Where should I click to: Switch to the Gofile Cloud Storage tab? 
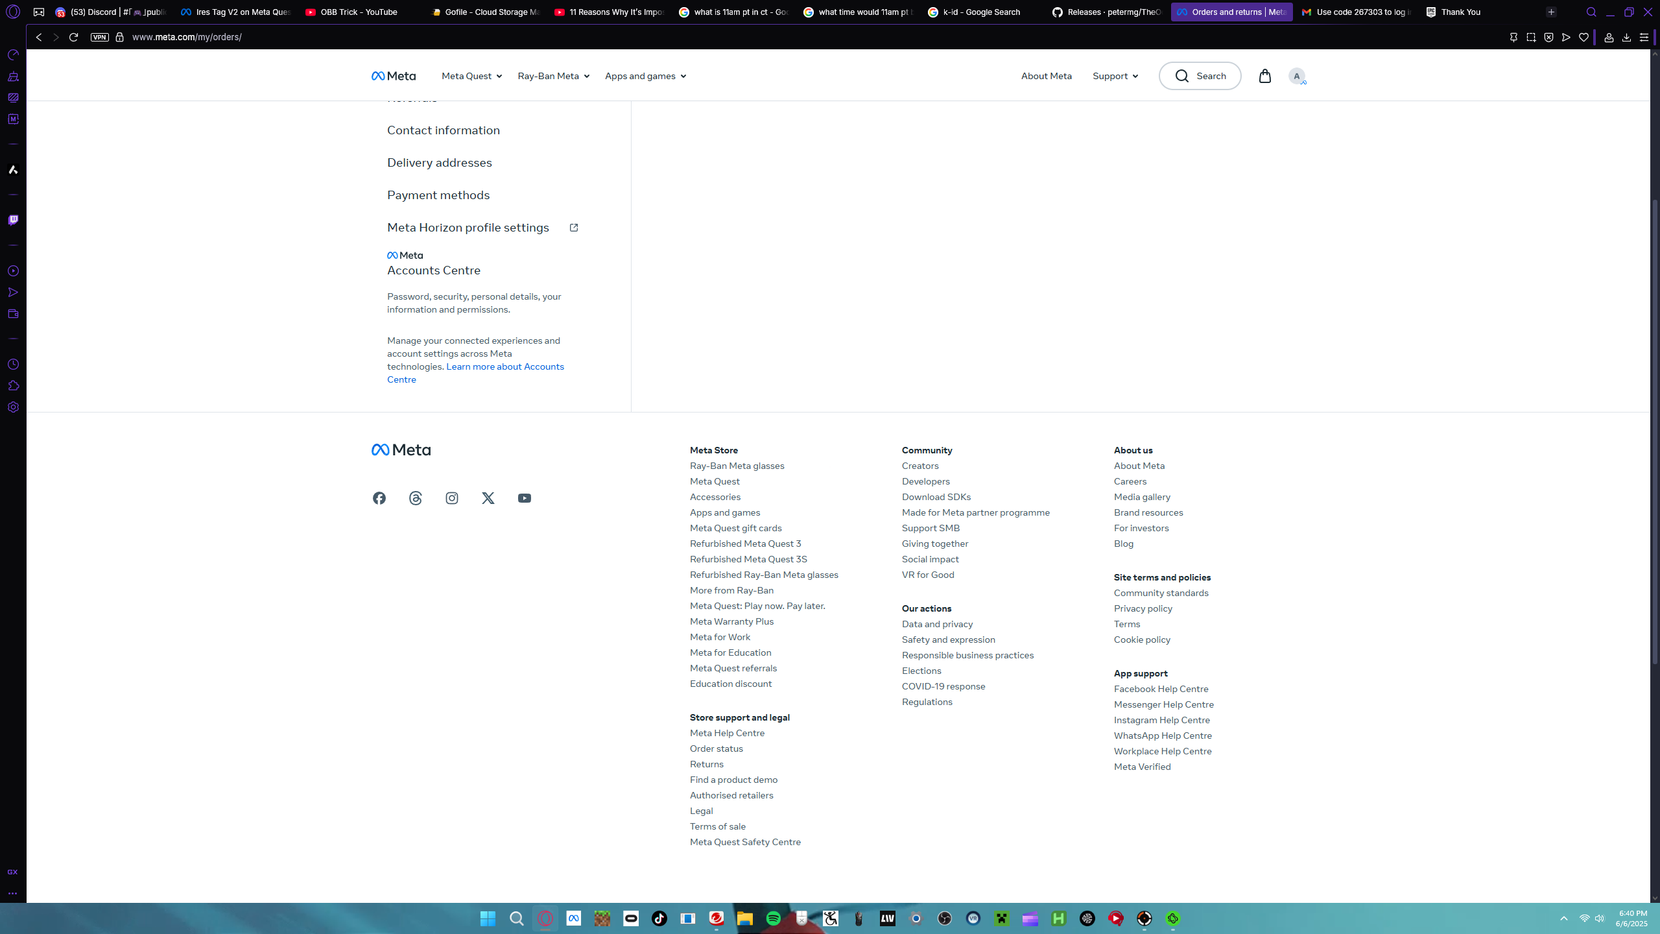(484, 12)
